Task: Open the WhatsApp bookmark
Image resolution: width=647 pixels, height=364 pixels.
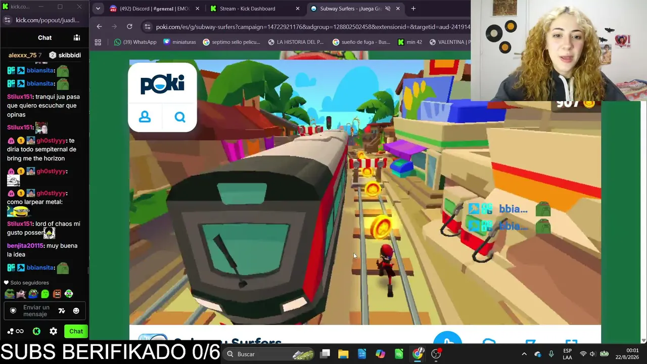Action: [135, 42]
